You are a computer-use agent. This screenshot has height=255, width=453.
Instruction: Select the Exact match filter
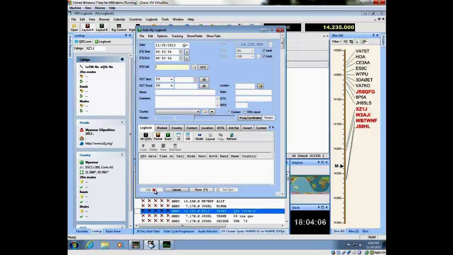point(168,137)
